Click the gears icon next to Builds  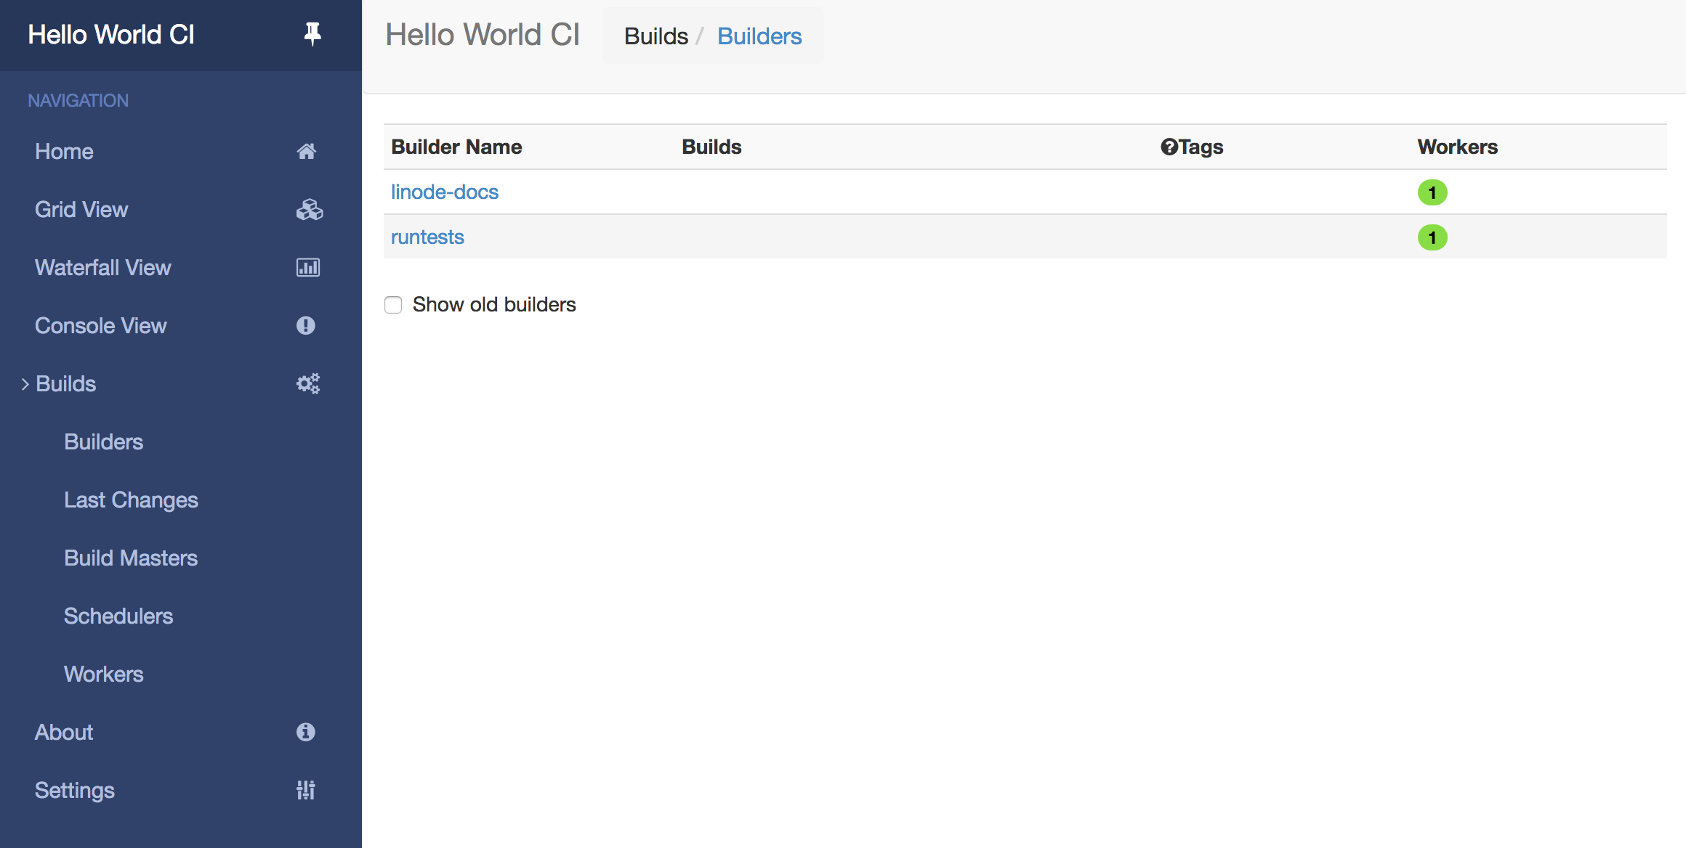tap(308, 383)
